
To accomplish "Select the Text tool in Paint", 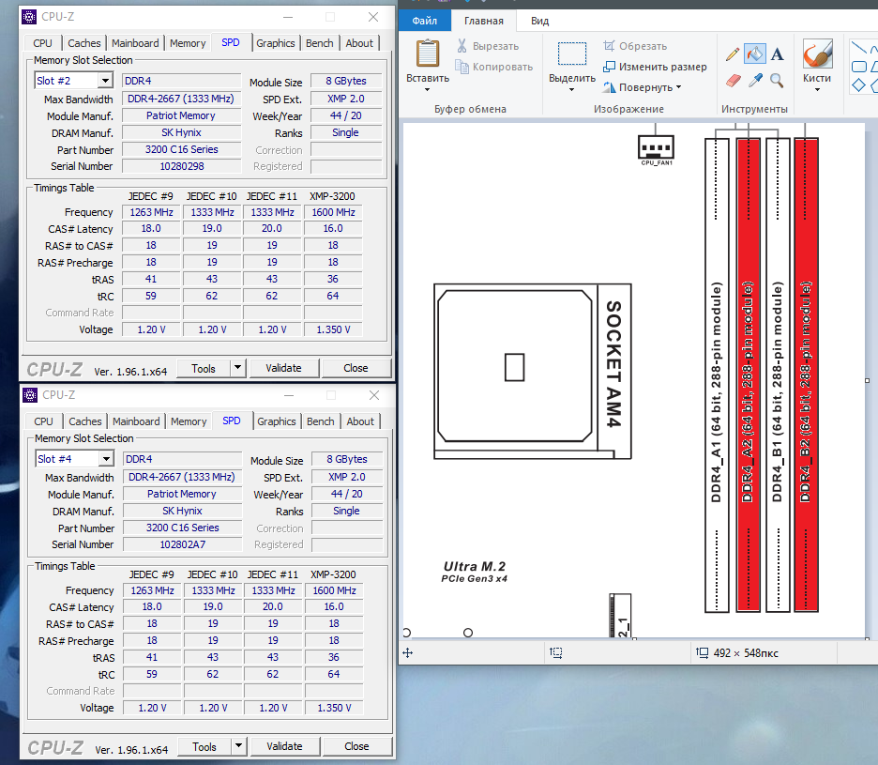I will coord(777,54).
